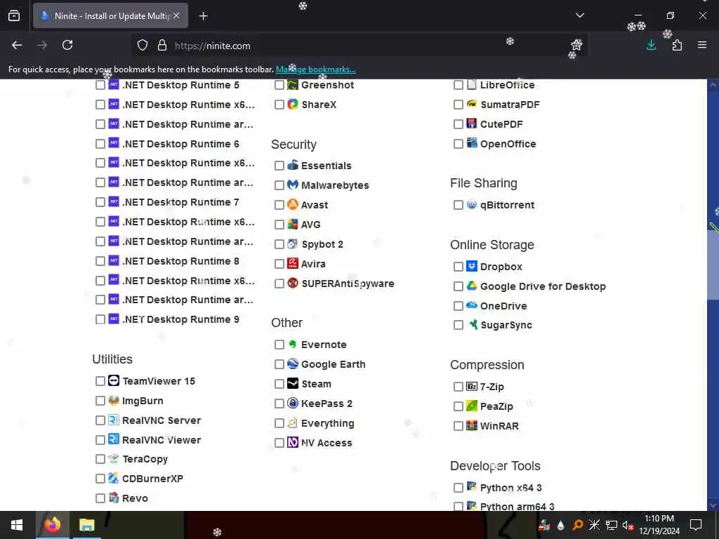Click the tracking protection shield icon
This screenshot has width=719, height=539.
click(x=143, y=46)
